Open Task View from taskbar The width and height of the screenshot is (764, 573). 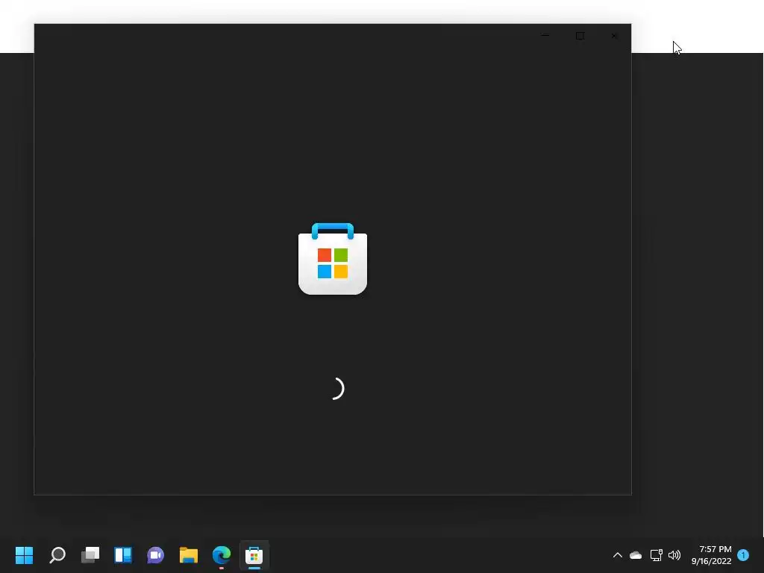(90, 554)
